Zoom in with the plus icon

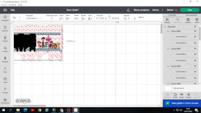click(29, 101)
